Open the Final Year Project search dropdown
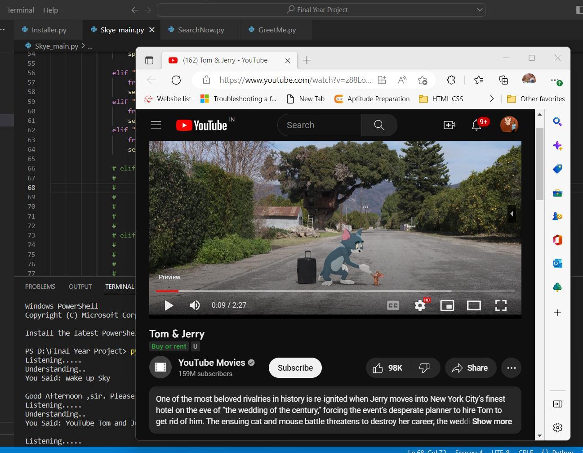Image resolution: width=583 pixels, height=453 pixels. coord(479,10)
